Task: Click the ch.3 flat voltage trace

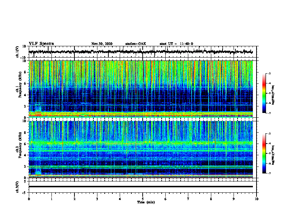Action: coord(140,187)
